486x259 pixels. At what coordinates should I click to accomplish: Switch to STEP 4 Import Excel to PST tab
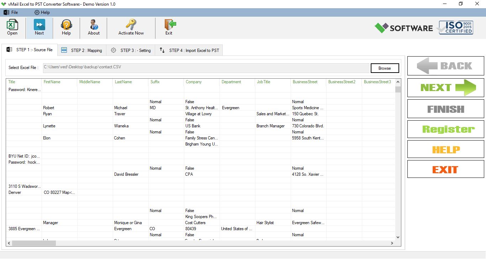coord(189,51)
